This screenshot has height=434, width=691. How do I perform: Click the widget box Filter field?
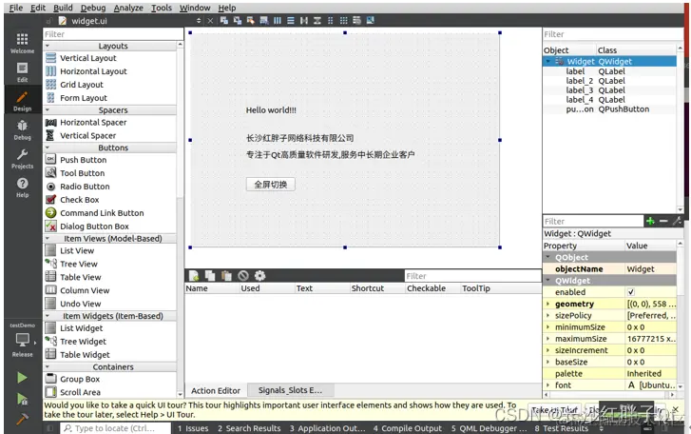(x=113, y=34)
